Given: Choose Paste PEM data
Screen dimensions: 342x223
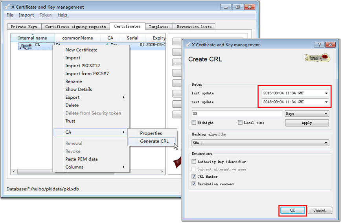Looking at the screenshot, I should (91, 159).
